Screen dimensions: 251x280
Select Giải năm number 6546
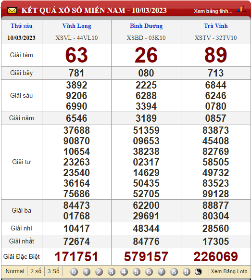[76, 118]
